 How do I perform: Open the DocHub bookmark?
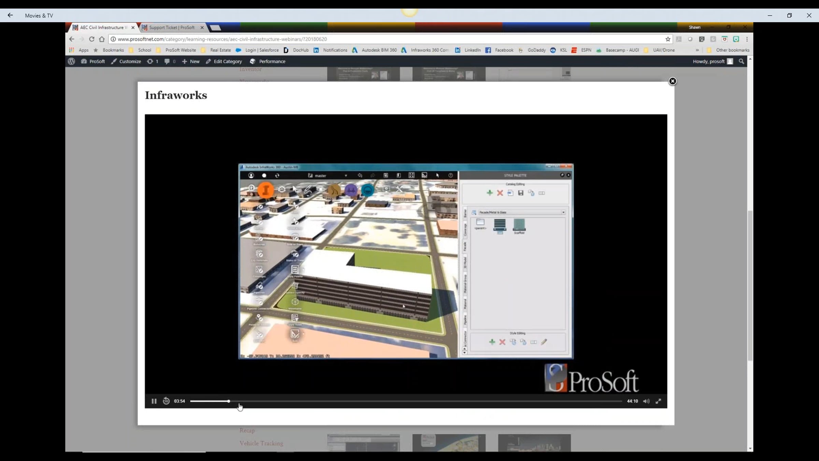[x=296, y=50]
